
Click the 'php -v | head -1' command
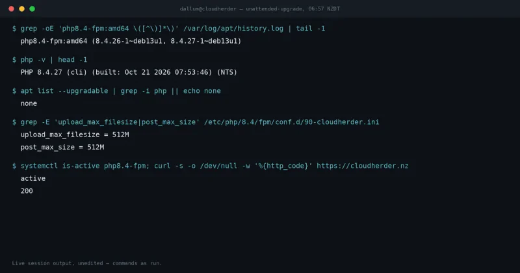(50, 60)
